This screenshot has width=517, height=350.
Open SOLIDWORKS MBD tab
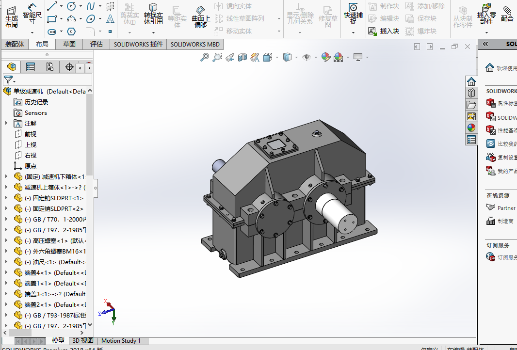pyautogui.click(x=195, y=44)
